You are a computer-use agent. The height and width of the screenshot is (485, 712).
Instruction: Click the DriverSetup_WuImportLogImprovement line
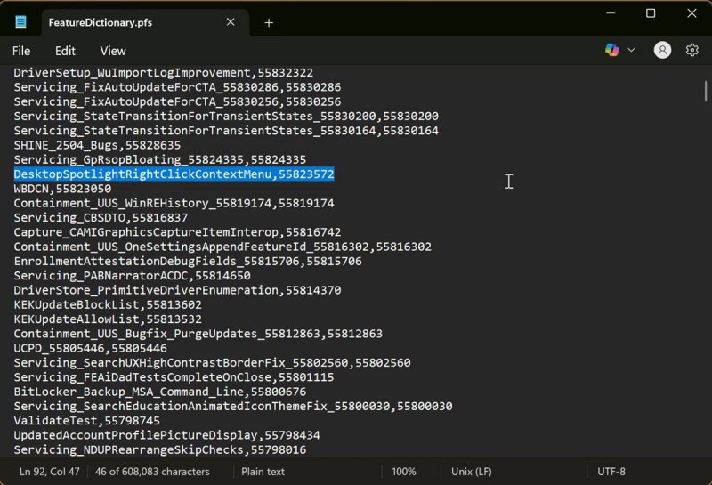tap(164, 73)
